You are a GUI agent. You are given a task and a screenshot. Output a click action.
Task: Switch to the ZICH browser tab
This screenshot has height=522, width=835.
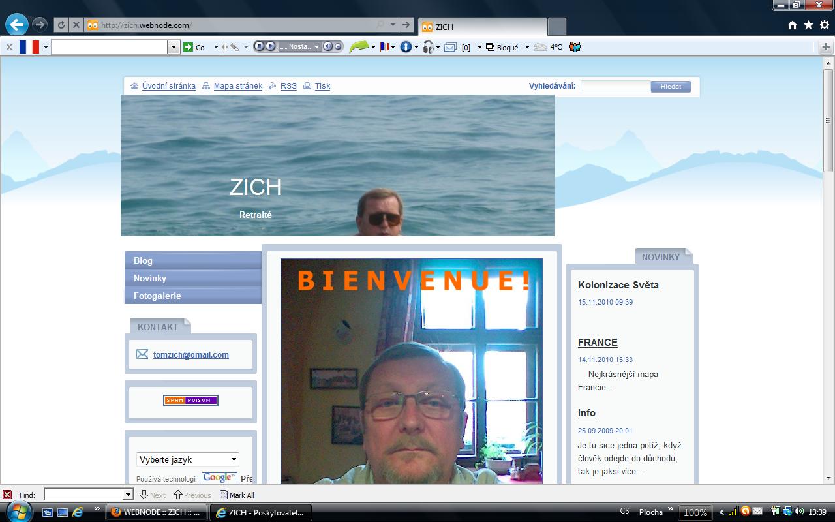[x=483, y=27]
